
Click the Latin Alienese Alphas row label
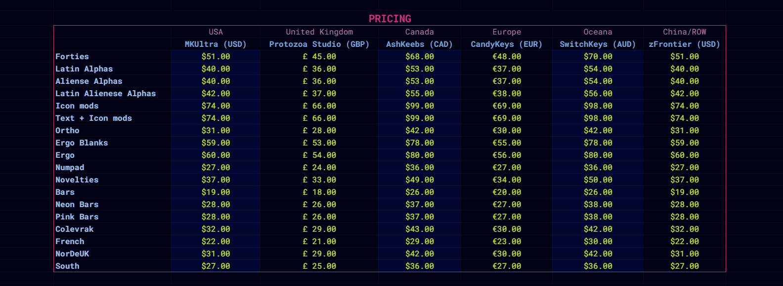[105, 94]
